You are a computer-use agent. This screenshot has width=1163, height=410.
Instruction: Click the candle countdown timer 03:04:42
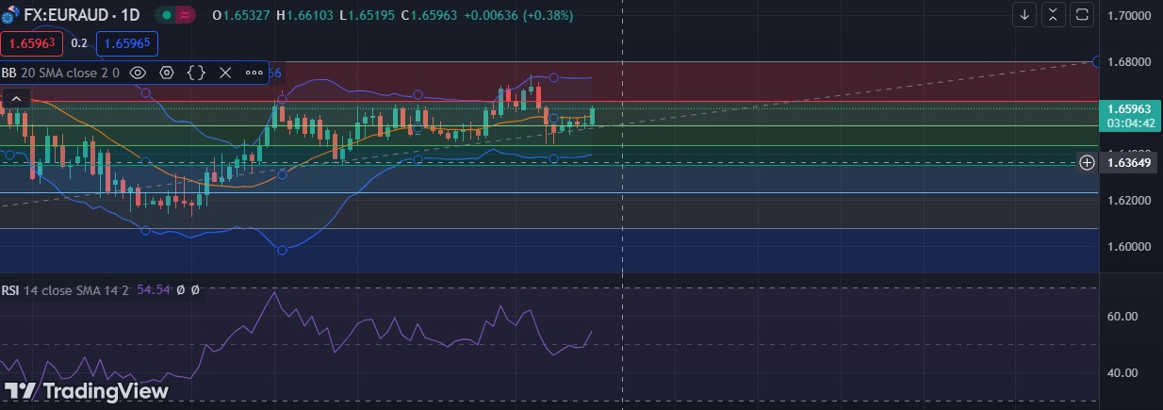click(1128, 123)
